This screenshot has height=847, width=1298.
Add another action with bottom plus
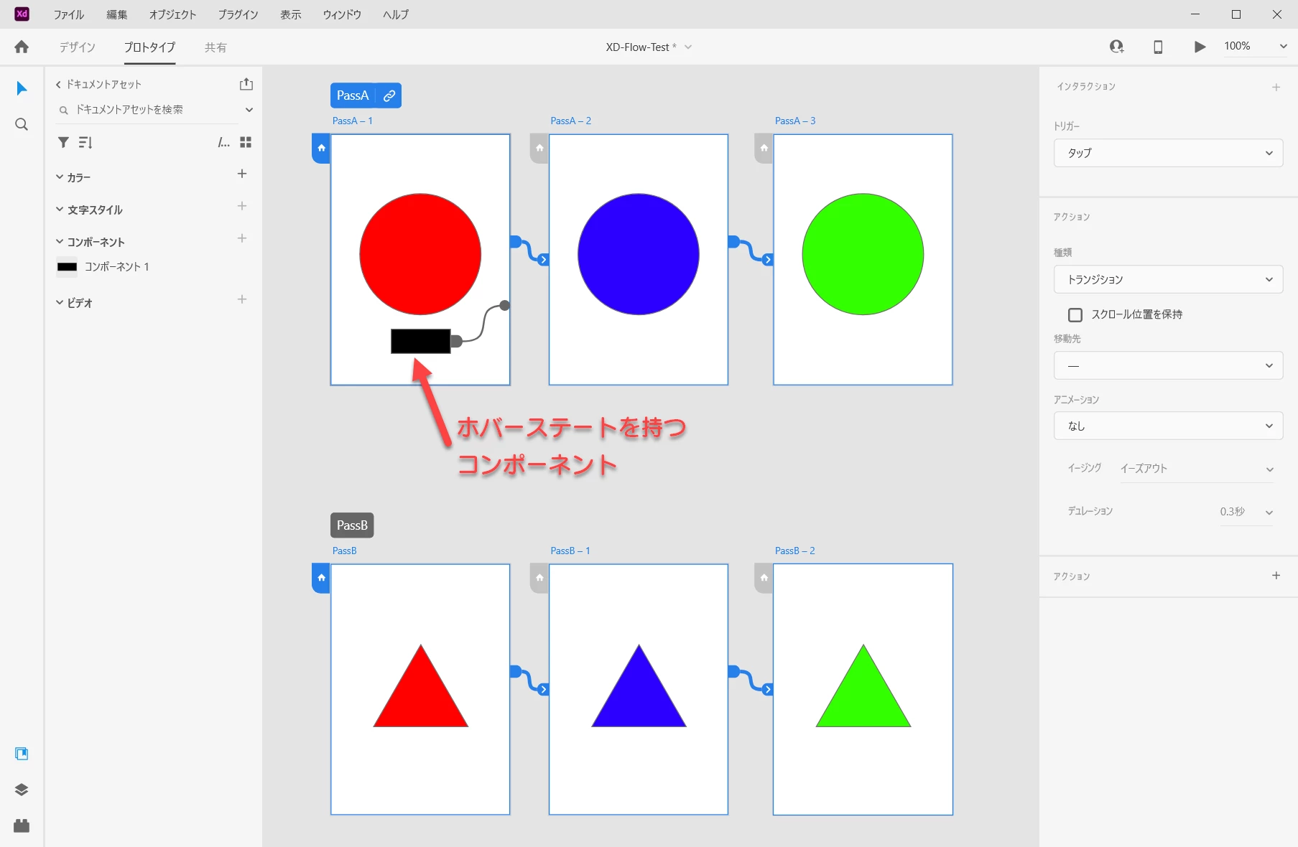1276,576
